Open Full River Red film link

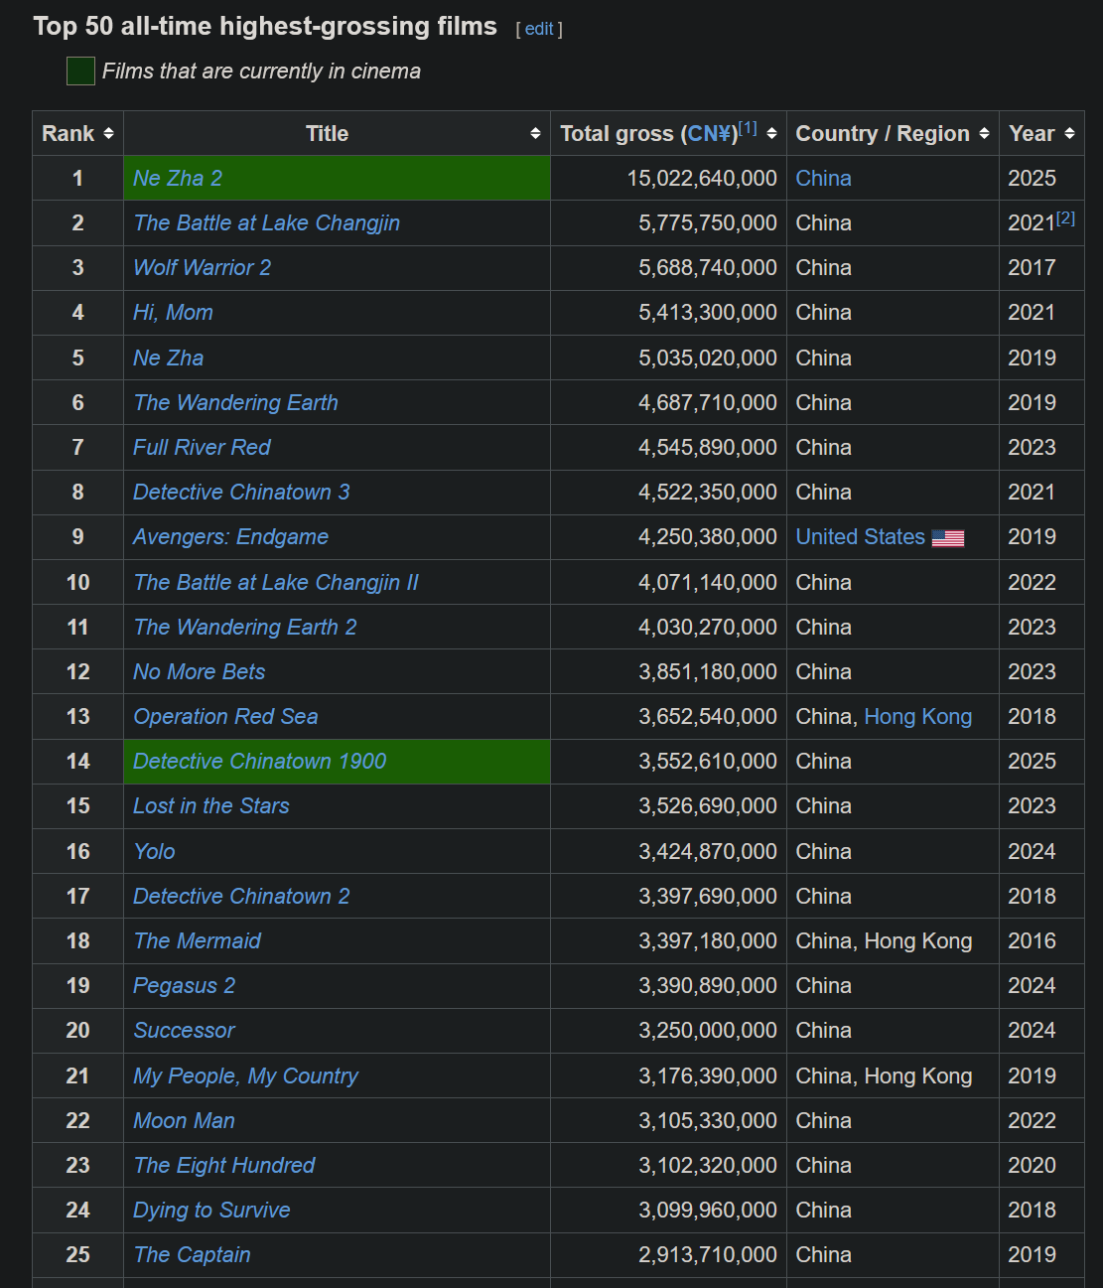(x=202, y=448)
